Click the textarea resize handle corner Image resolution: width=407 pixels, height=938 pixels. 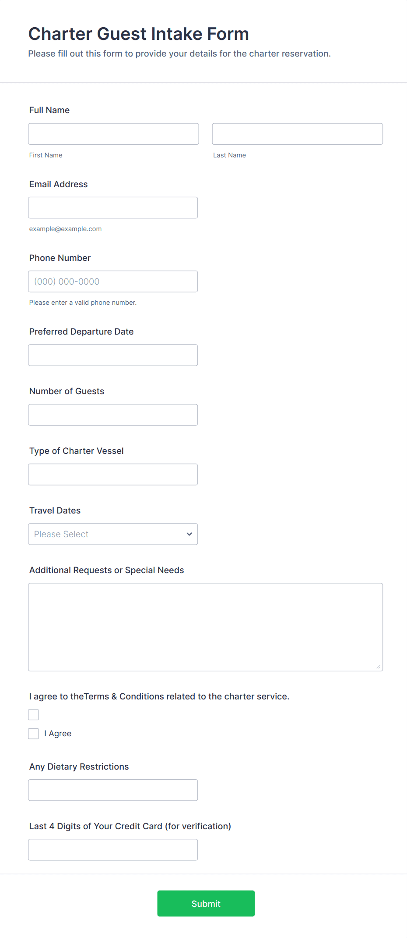379,667
